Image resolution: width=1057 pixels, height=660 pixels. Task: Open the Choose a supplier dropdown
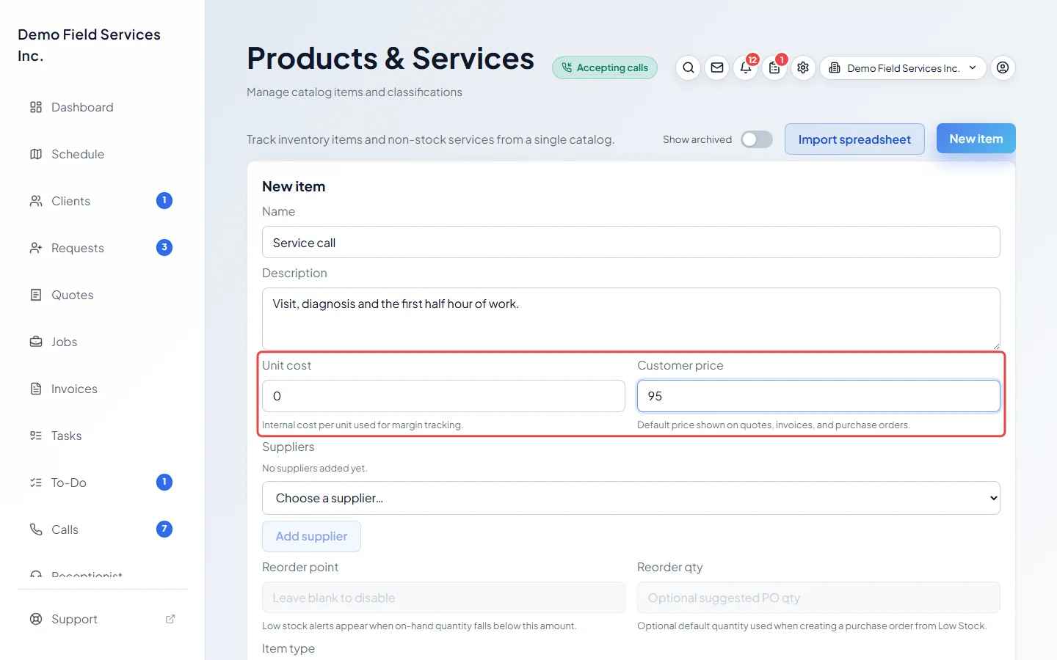(631, 498)
